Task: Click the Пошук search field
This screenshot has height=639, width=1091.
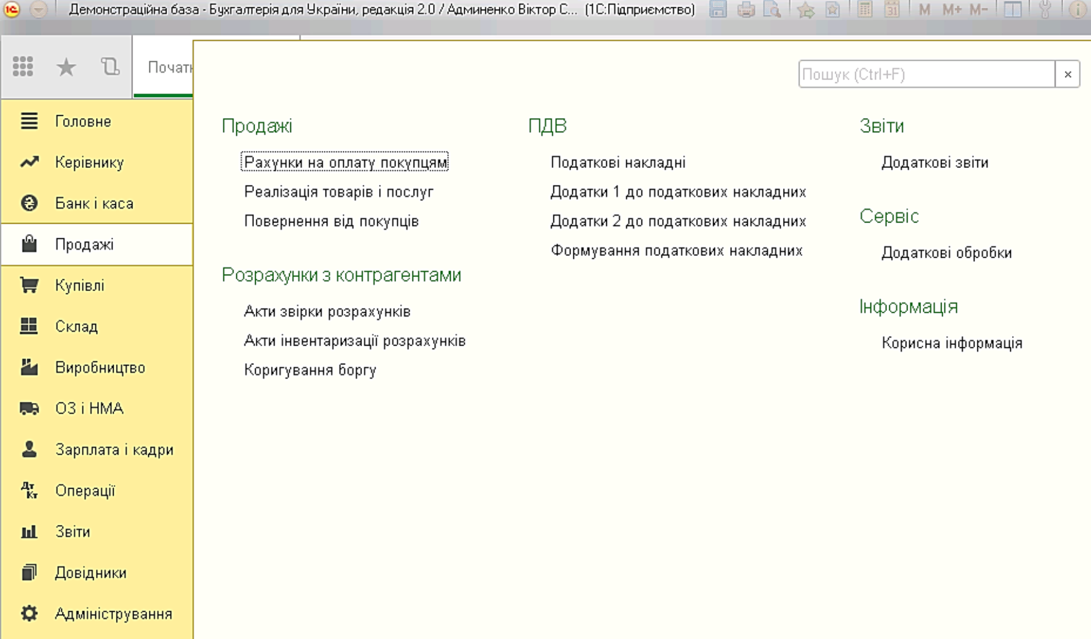Action: point(927,74)
